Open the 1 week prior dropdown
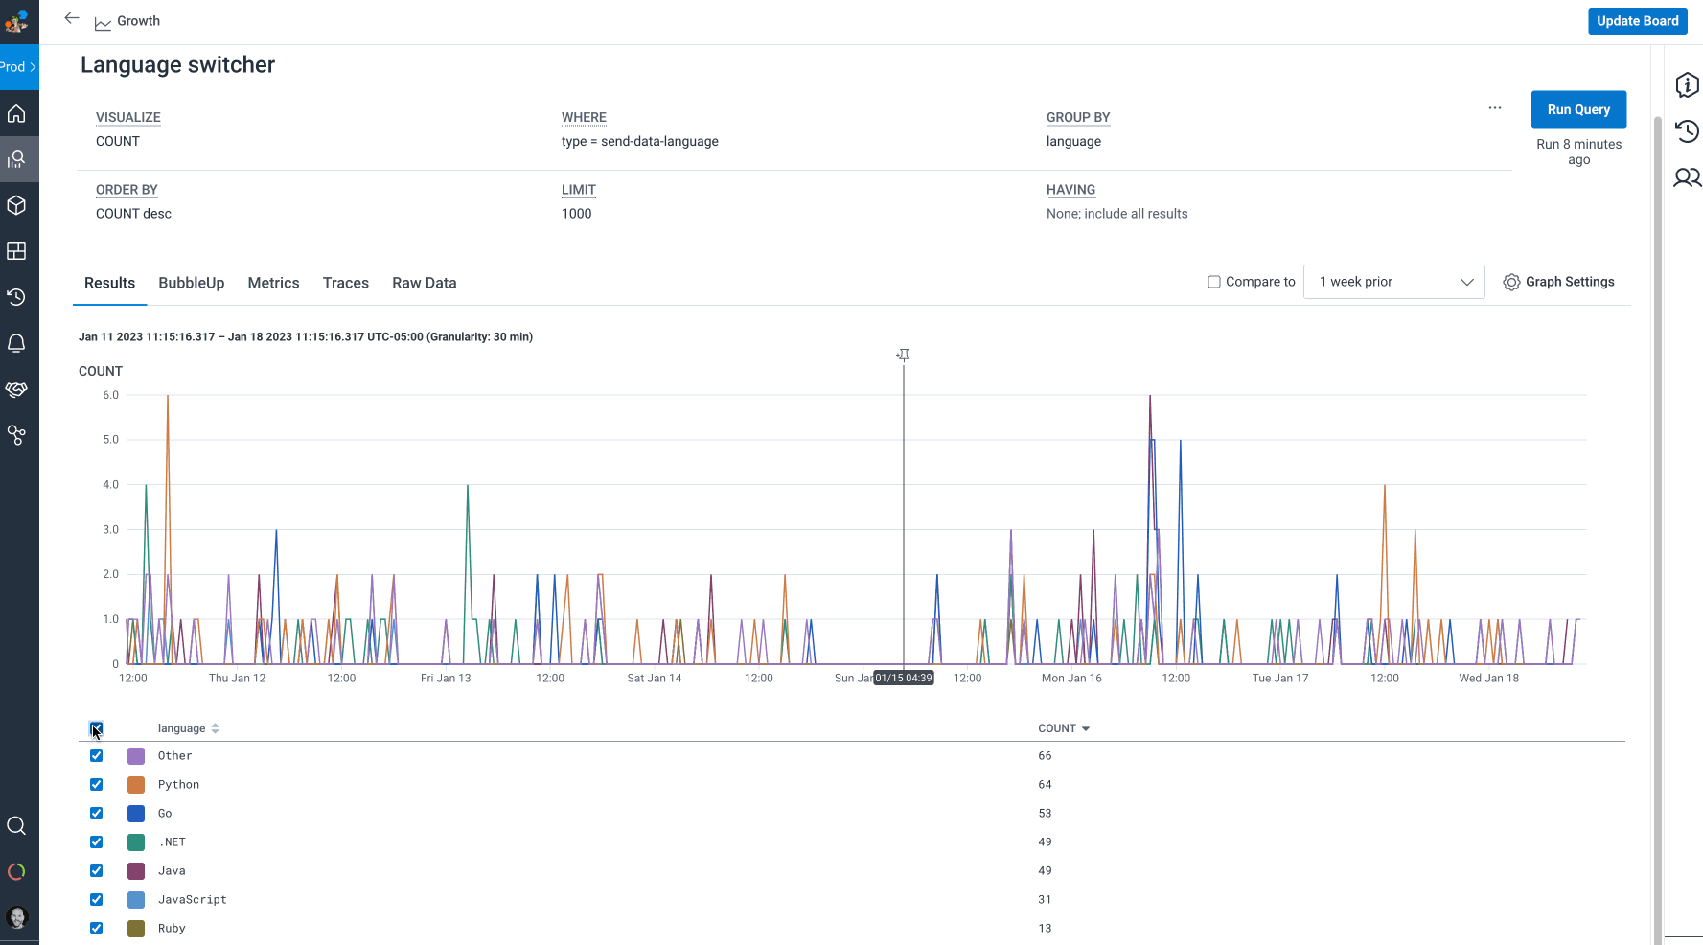Screen dimensions: 1703x945 point(1393,282)
